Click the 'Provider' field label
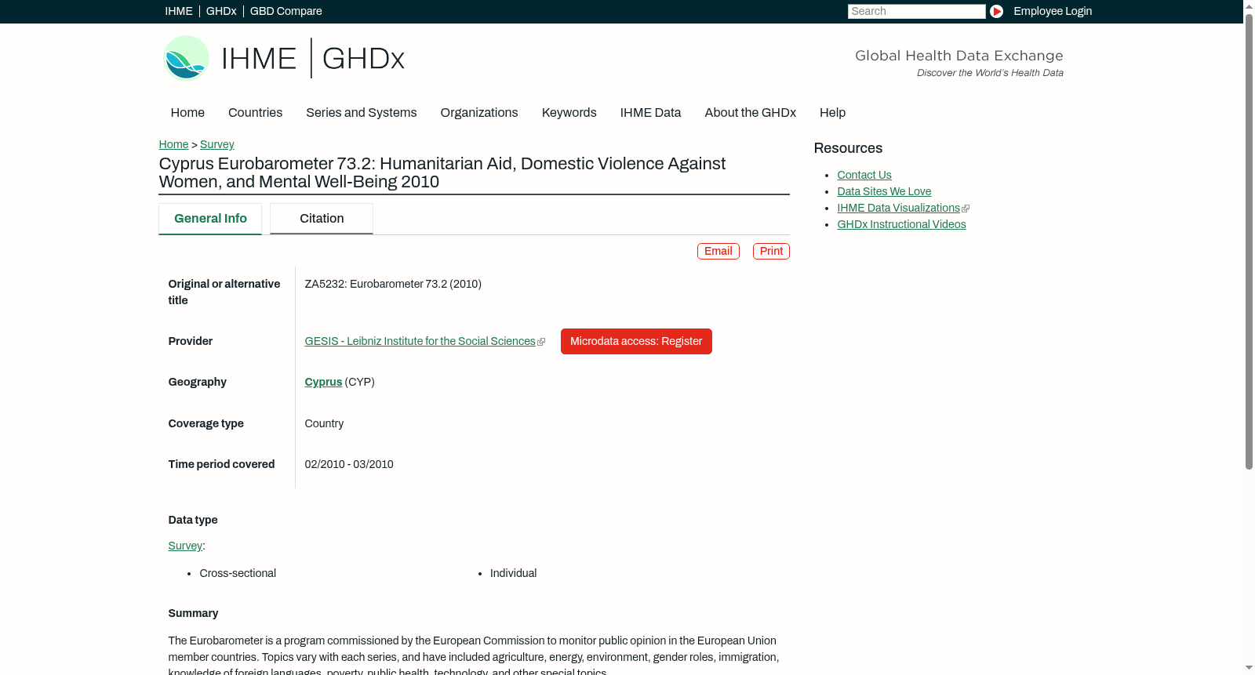1255x675 pixels. coord(191,341)
